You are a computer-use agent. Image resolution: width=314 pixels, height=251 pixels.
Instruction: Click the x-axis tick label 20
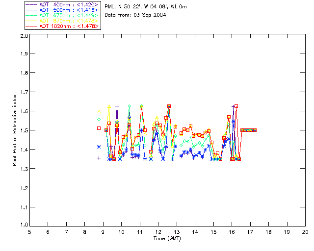(305, 232)
